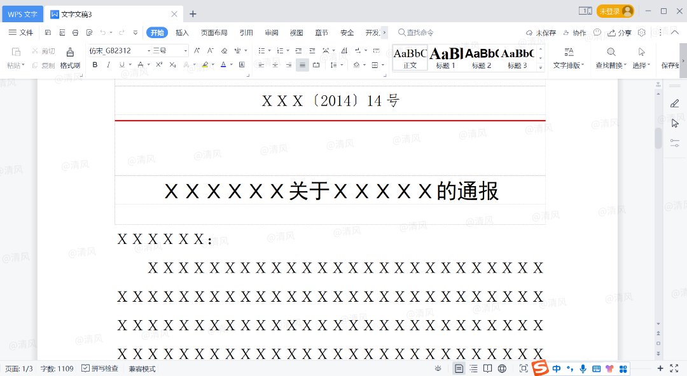Switch to web layout view in status bar

pyautogui.click(x=502, y=368)
